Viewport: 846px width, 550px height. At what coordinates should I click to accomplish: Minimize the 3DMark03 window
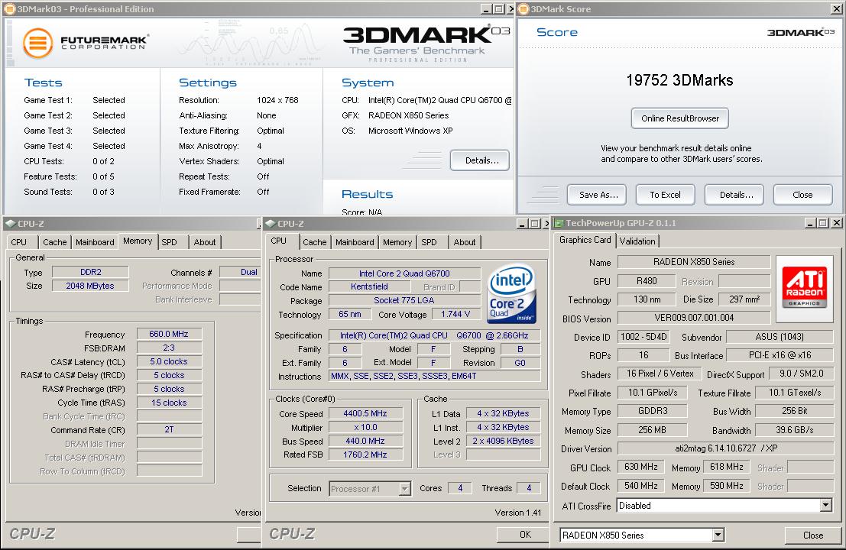click(486, 9)
